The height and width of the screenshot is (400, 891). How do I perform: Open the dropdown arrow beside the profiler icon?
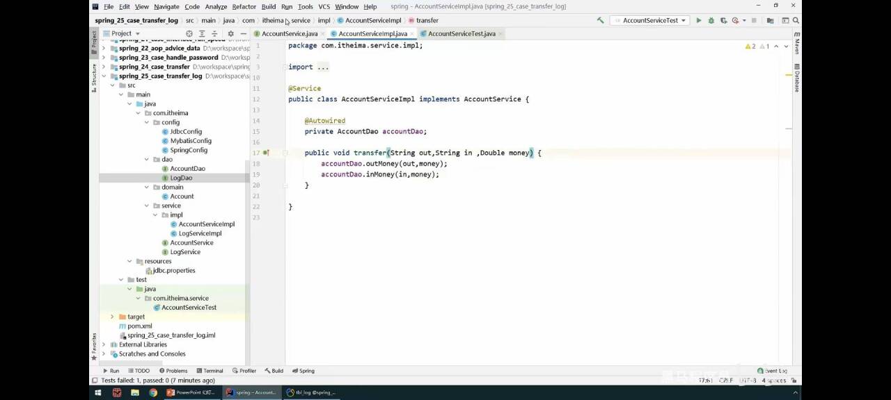tap(744, 21)
